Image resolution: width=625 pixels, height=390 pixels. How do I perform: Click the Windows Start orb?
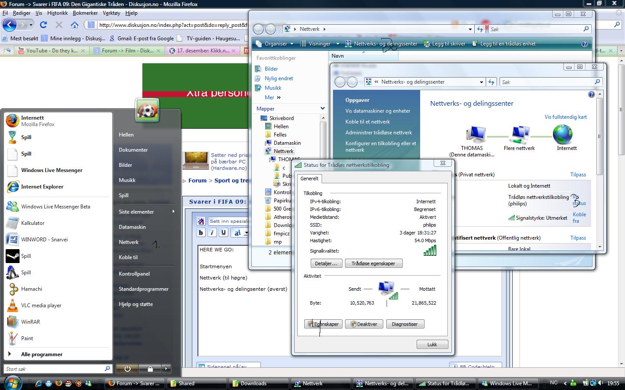pyautogui.click(x=12, y=383)
